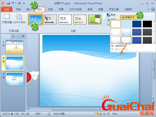The image size is (156, 117).
Task: Click animation star icon beside slide 1
Action: [x=3, y=45]
